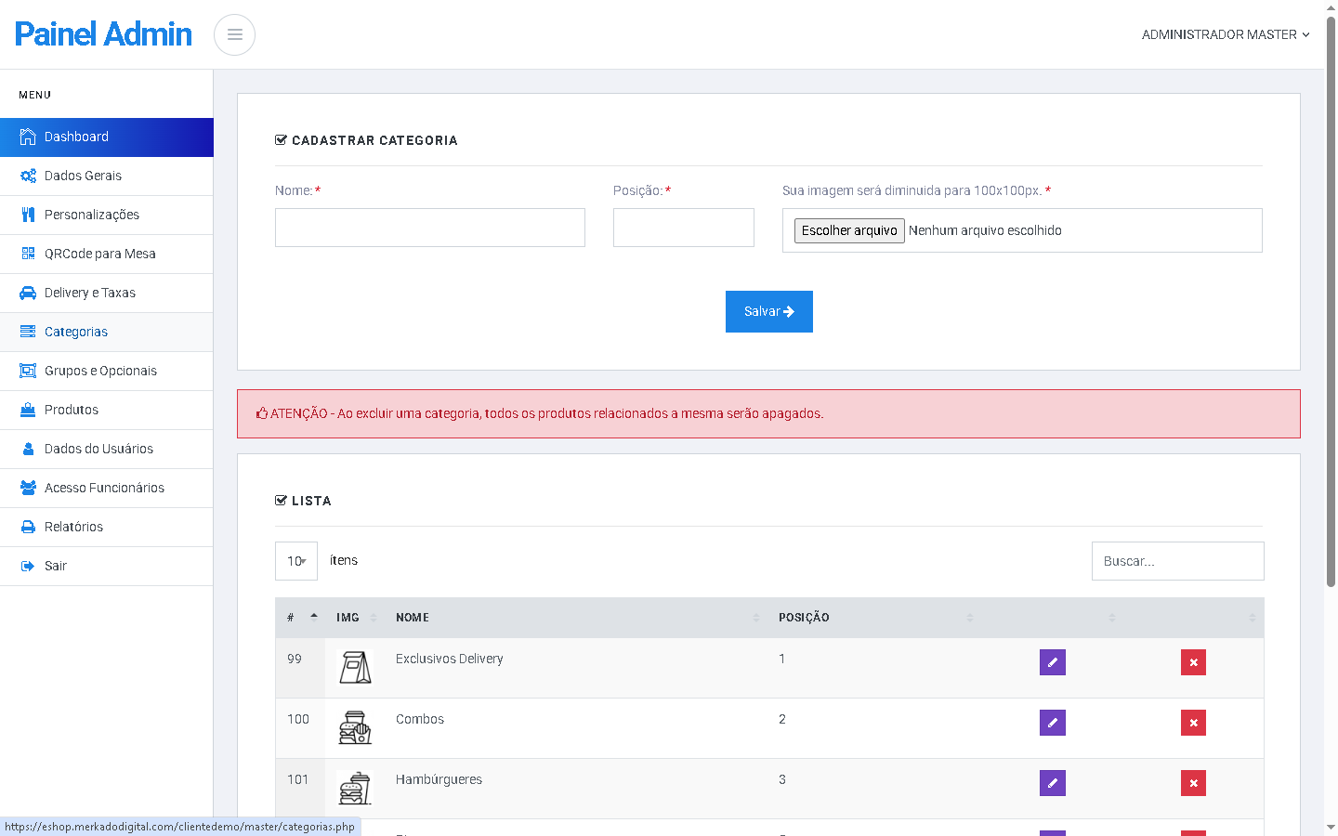Click the Salvar button

pyautogui.click(x=768, y=311)
